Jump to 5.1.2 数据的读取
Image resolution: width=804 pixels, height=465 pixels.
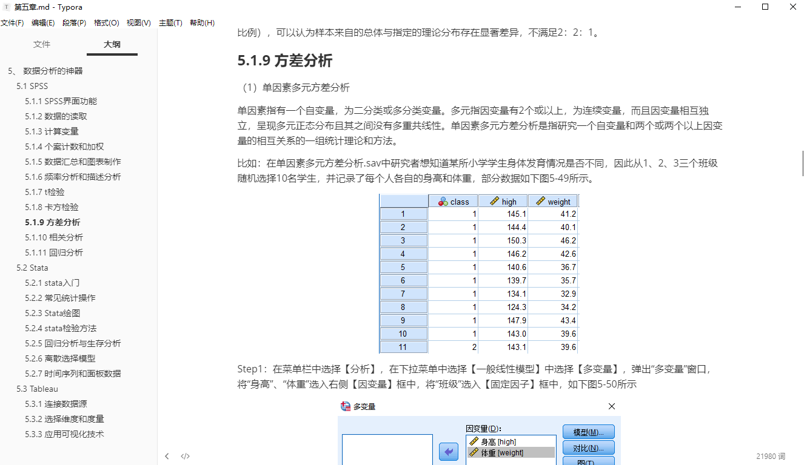[x=56, y=116]
